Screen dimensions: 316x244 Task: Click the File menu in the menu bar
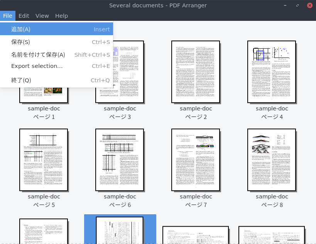[x=7, y=16]
